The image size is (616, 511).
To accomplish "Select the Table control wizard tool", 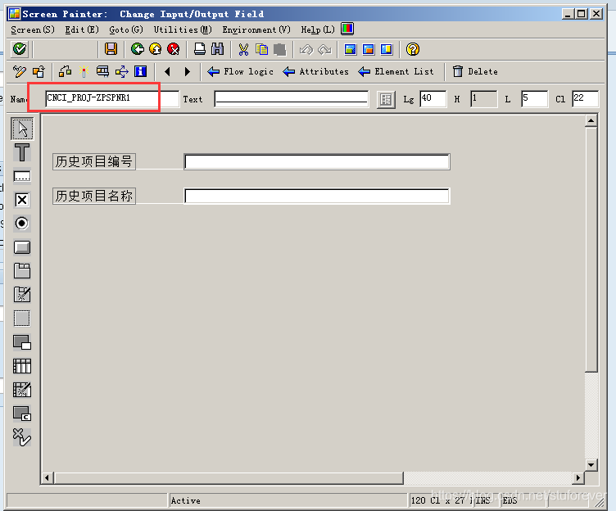I will 22,390.
